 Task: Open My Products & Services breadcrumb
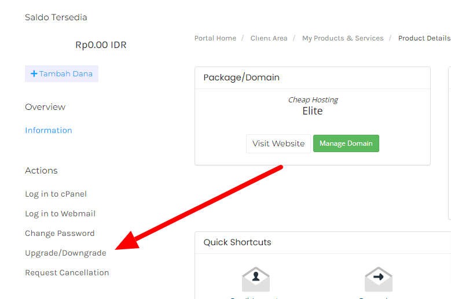click(343, 38)
